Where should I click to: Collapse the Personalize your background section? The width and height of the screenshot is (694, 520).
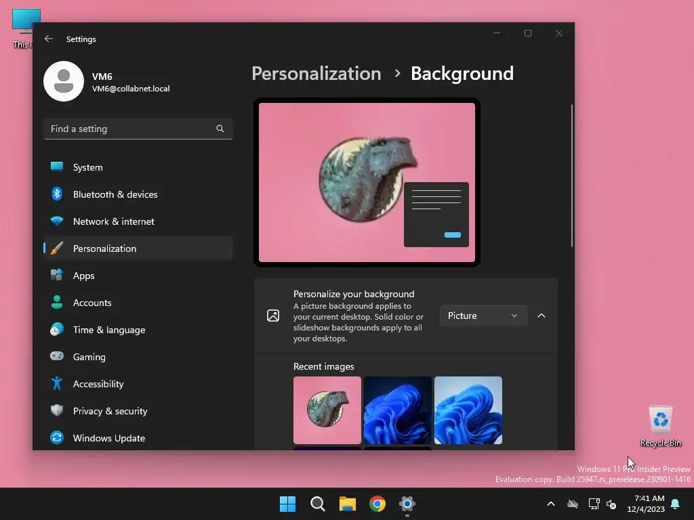coord(542,316)
